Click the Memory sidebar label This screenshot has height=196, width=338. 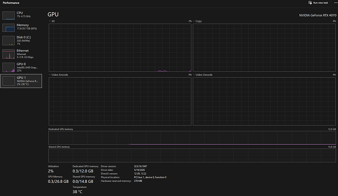(23, 25)
